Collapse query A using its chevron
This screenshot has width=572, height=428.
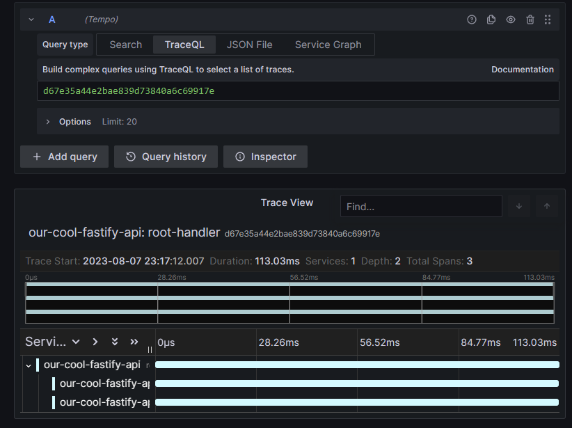click(x=31, y=19)
